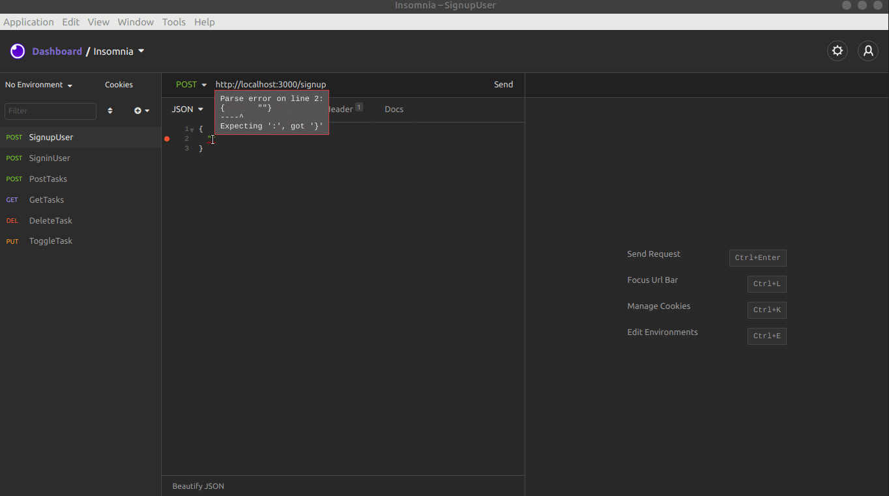Open the POST method dropdown
Viewport: 889px width, 496px height.
coord(191,85)
